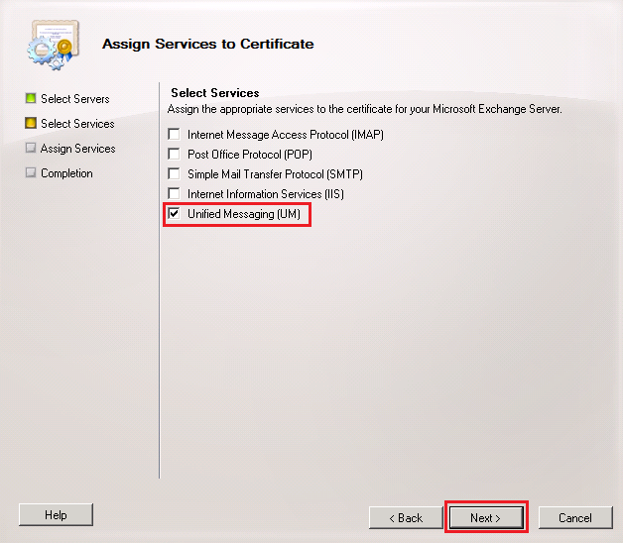623x543 pixels.
Task: Select the 'Select Servers' step label
Action: tap(75, 99)
